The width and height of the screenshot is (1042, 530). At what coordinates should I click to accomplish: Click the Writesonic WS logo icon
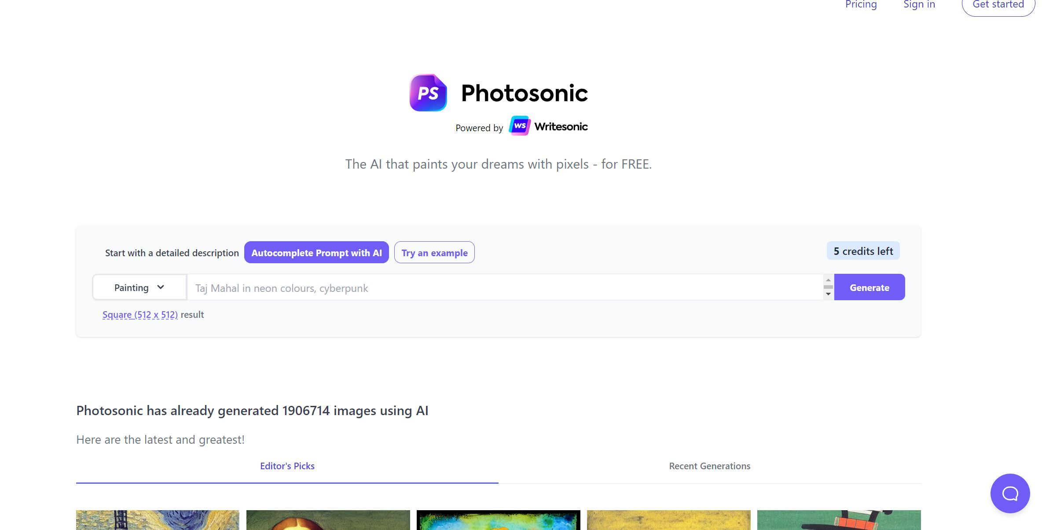521,126
